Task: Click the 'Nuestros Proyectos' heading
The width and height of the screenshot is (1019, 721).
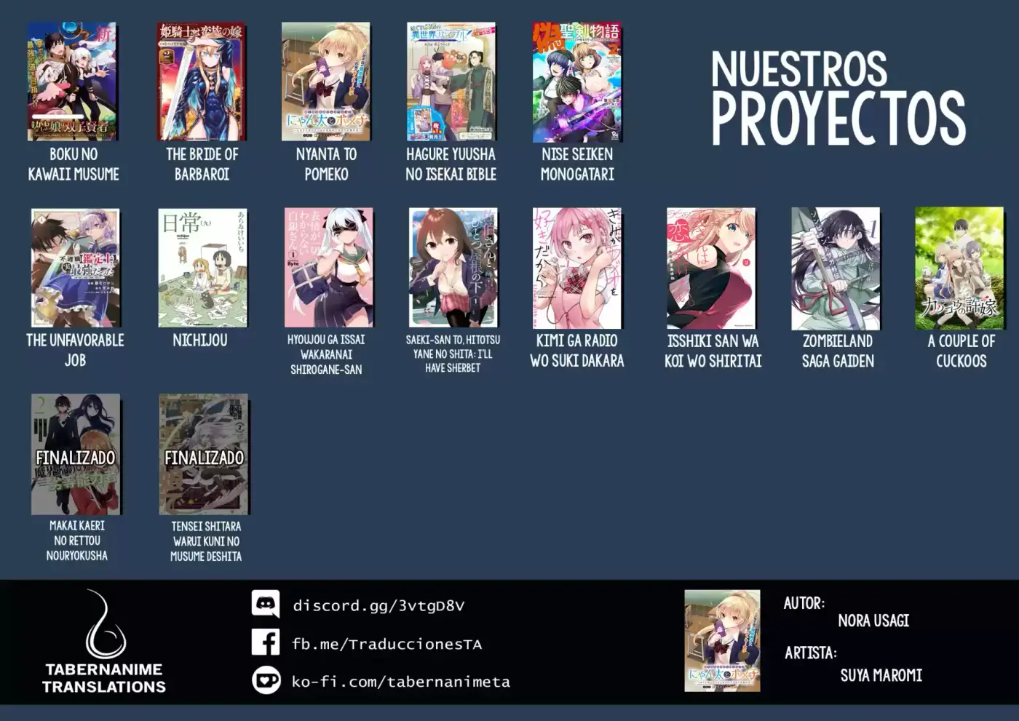Action: click(x=838, y=97)
